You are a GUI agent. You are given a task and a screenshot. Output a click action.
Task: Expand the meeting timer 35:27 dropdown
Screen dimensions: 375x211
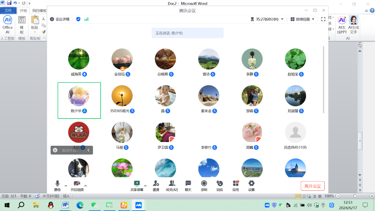tap(282, 19)
